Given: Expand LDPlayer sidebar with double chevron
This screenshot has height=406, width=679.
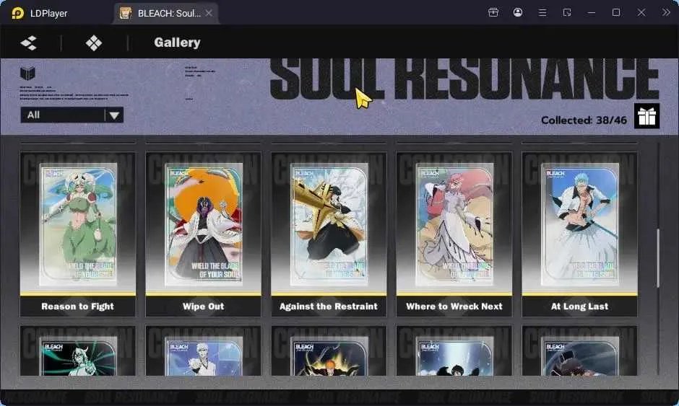Looking at the screenshot, I should [x=666, y=12].
